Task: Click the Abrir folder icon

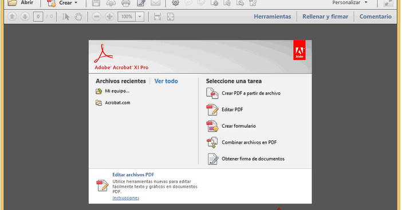Action: (x=12, y=3)
